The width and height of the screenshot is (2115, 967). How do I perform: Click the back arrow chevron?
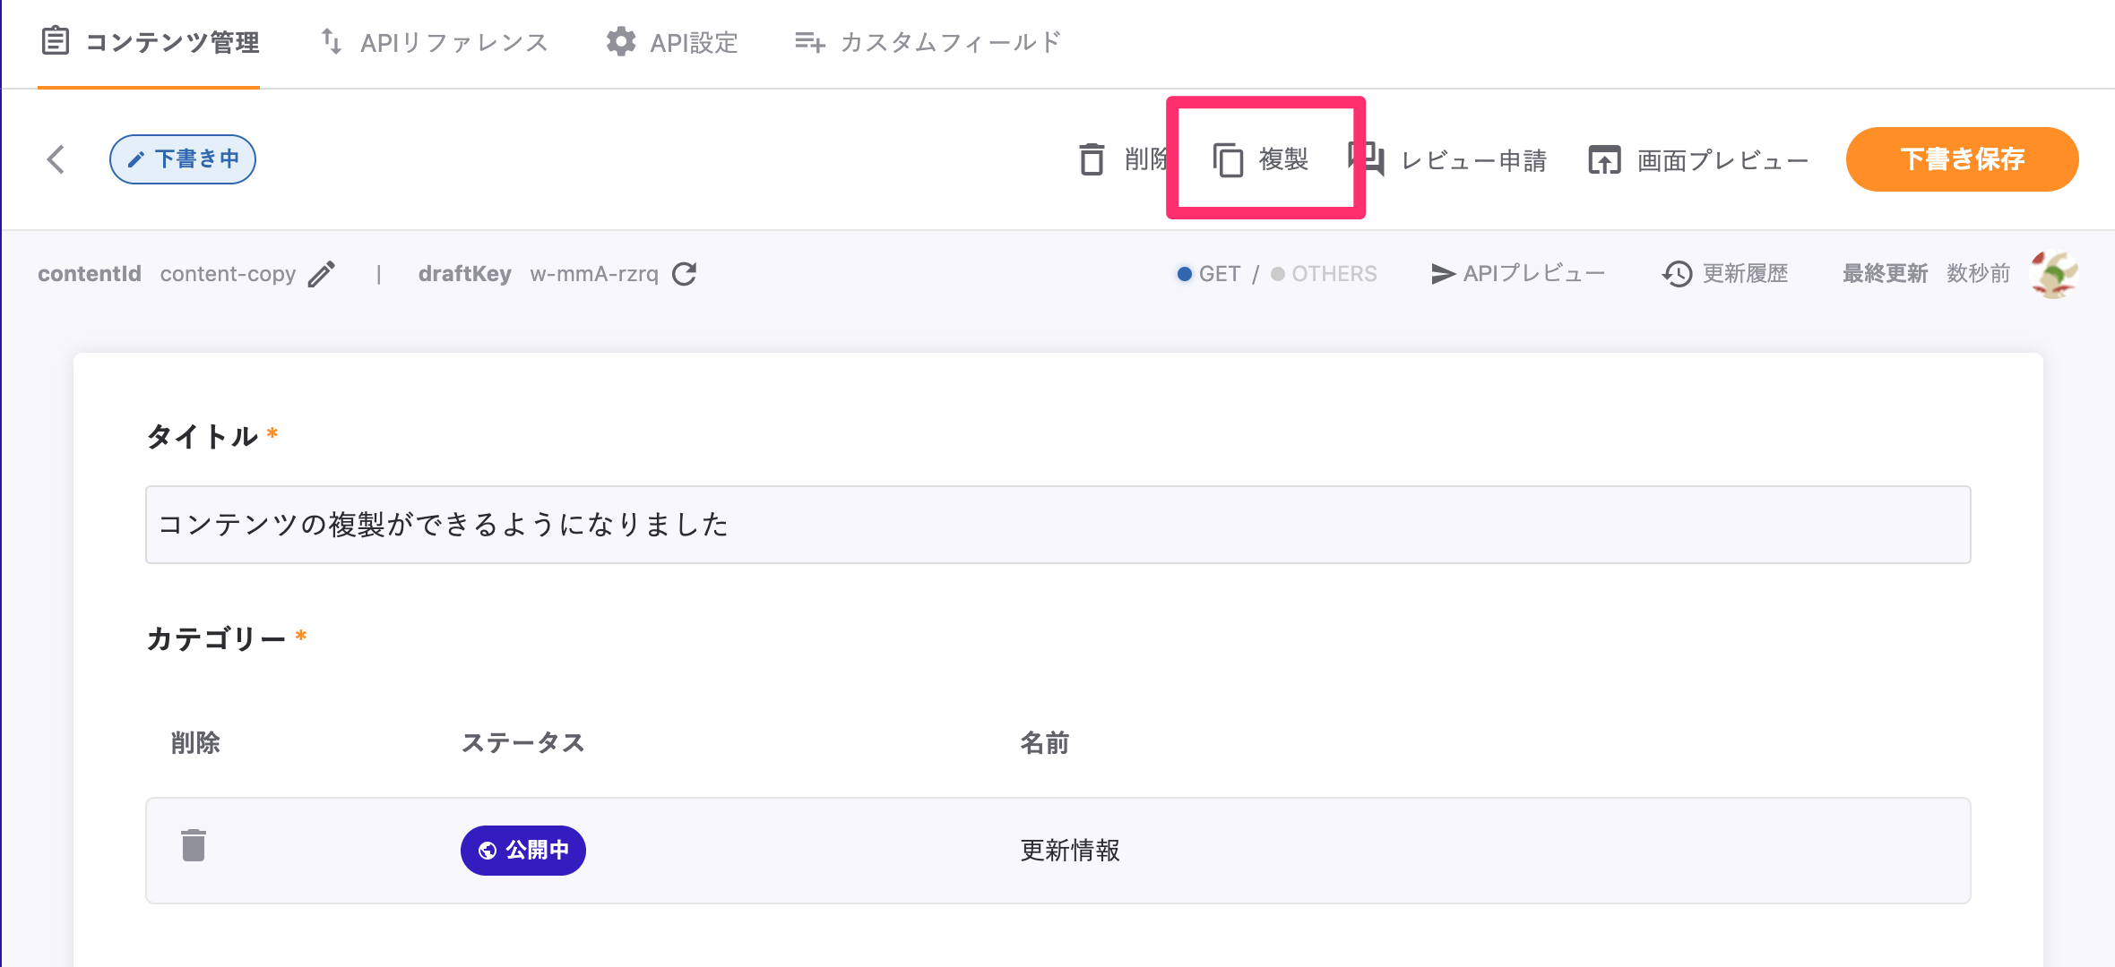56,159
